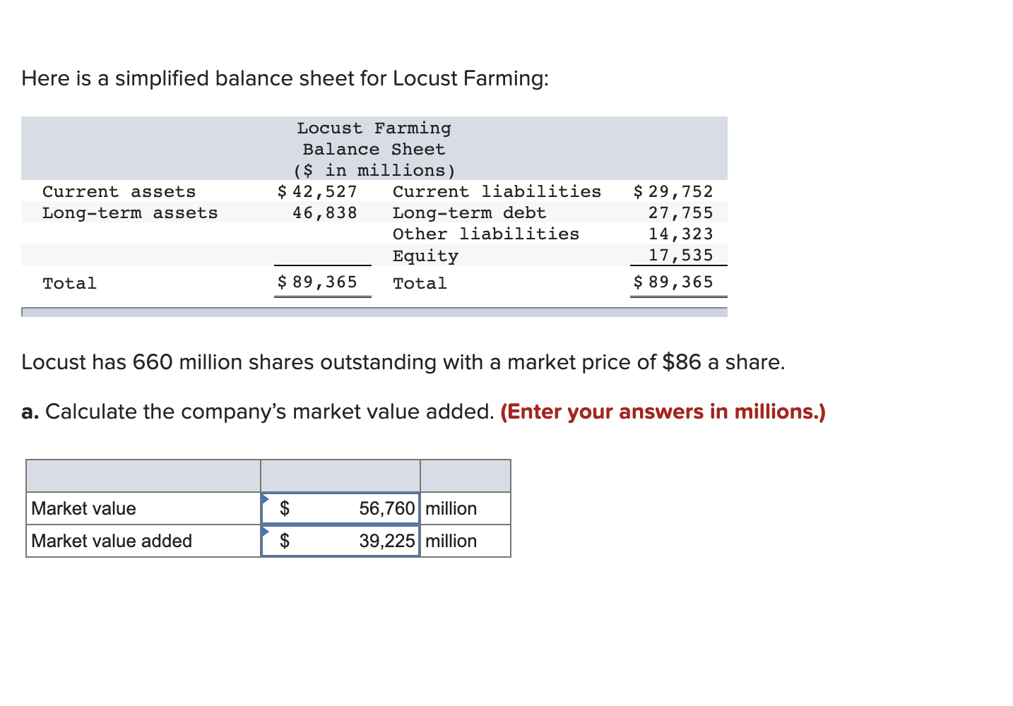The width and height of the screenshot is (1013, 706).
Task: Click the Market value row label
Action: coord(83,508)
